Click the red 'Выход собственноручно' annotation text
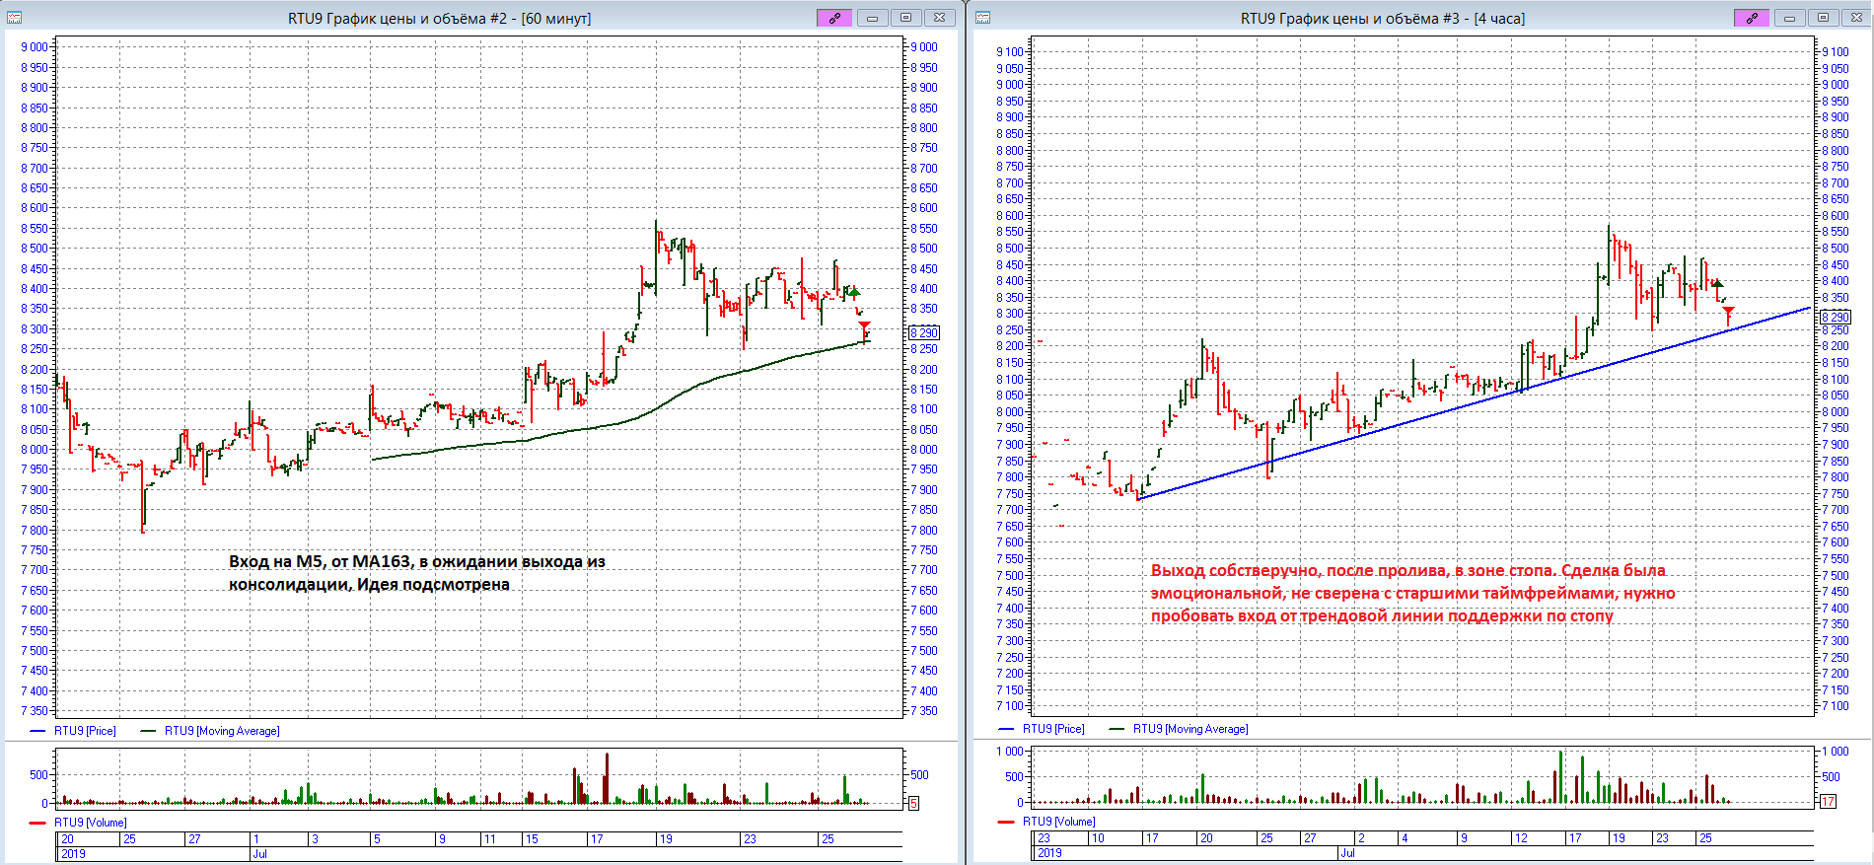Viewport: 1874px width, 865px height. click(1411, 593)
